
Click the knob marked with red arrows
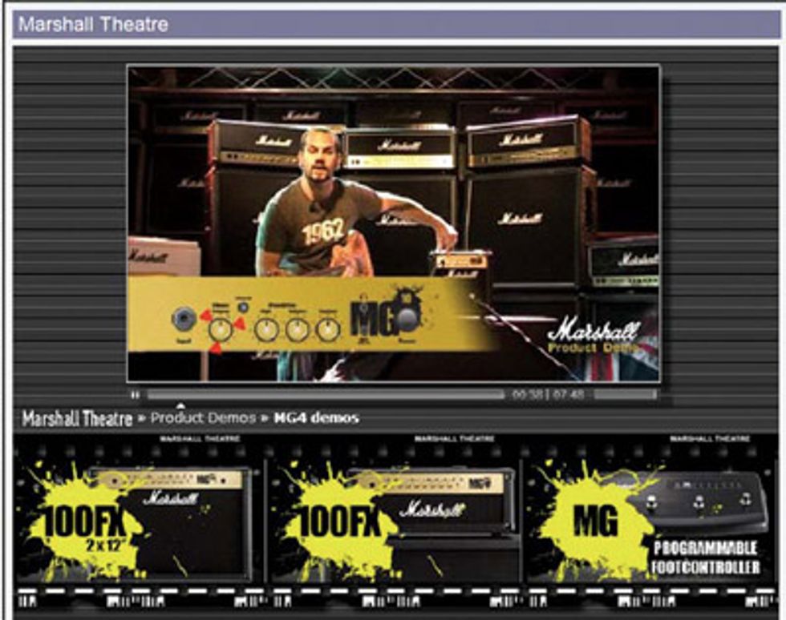[x=221, y=329]
